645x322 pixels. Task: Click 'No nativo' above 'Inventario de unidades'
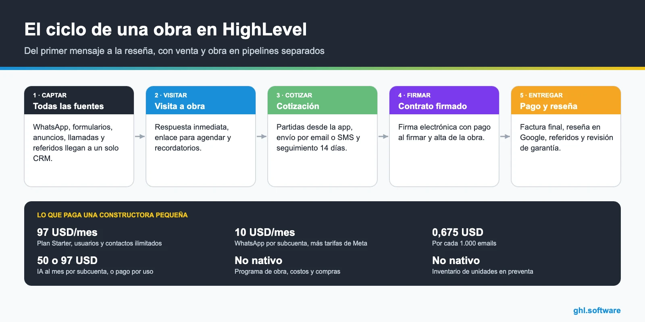pyautogui.click(x=456, y=260)
